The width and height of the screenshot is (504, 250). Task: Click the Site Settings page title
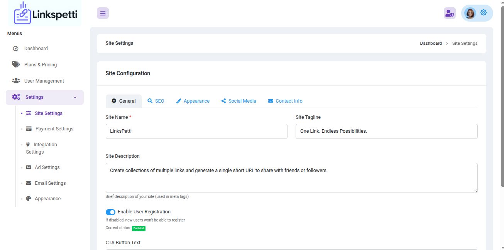[x=119, y=43]
